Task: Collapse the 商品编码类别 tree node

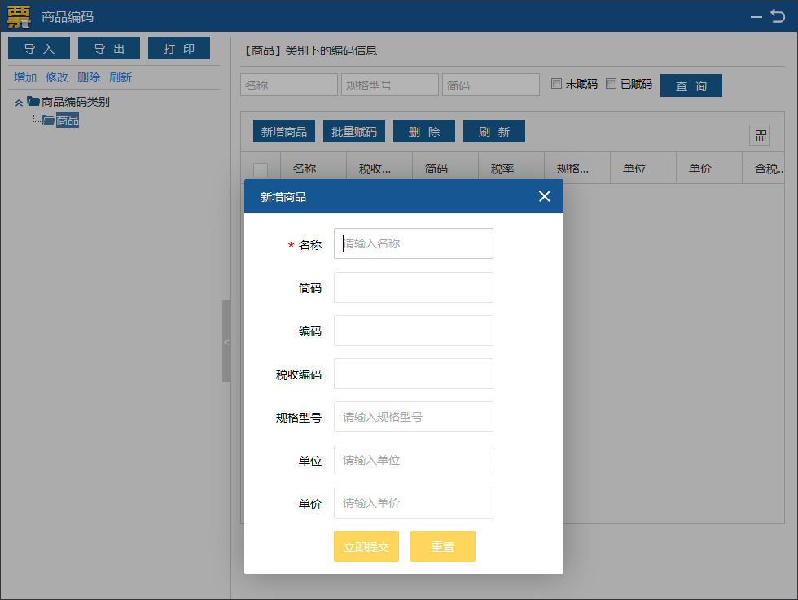Action: (19, 103)
